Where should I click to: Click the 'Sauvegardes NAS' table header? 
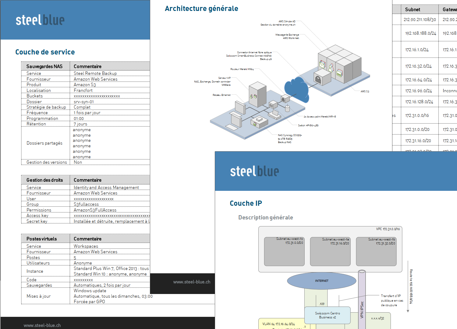click(x=44, y=66)
